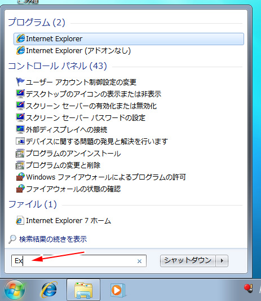This screenshot has height=301, width=261.
Task: Open the Internet Explorer 7 ホーム file
Action: tap(64, 221)
